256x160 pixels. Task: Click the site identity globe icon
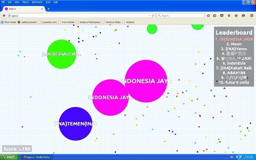click(x=9, y=16)
